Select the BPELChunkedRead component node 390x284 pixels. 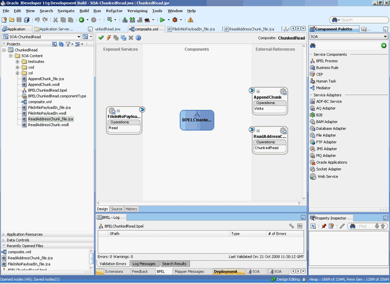pyautogui.click(x=197, y=120)
